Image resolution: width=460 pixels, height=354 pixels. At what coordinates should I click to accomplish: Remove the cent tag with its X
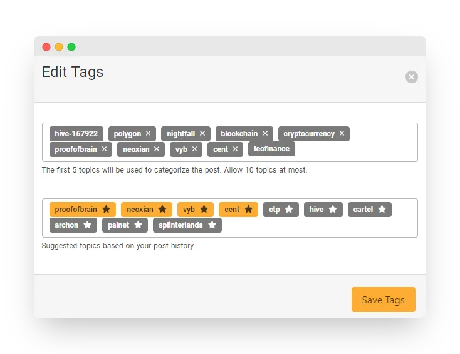click(x=235, y=149)
